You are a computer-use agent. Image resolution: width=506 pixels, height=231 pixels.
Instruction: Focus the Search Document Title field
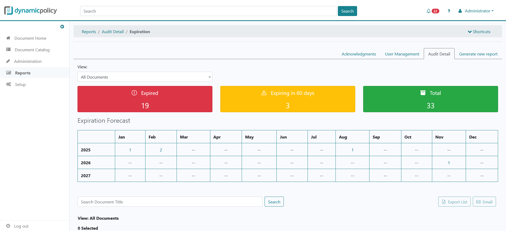(170, 202)
